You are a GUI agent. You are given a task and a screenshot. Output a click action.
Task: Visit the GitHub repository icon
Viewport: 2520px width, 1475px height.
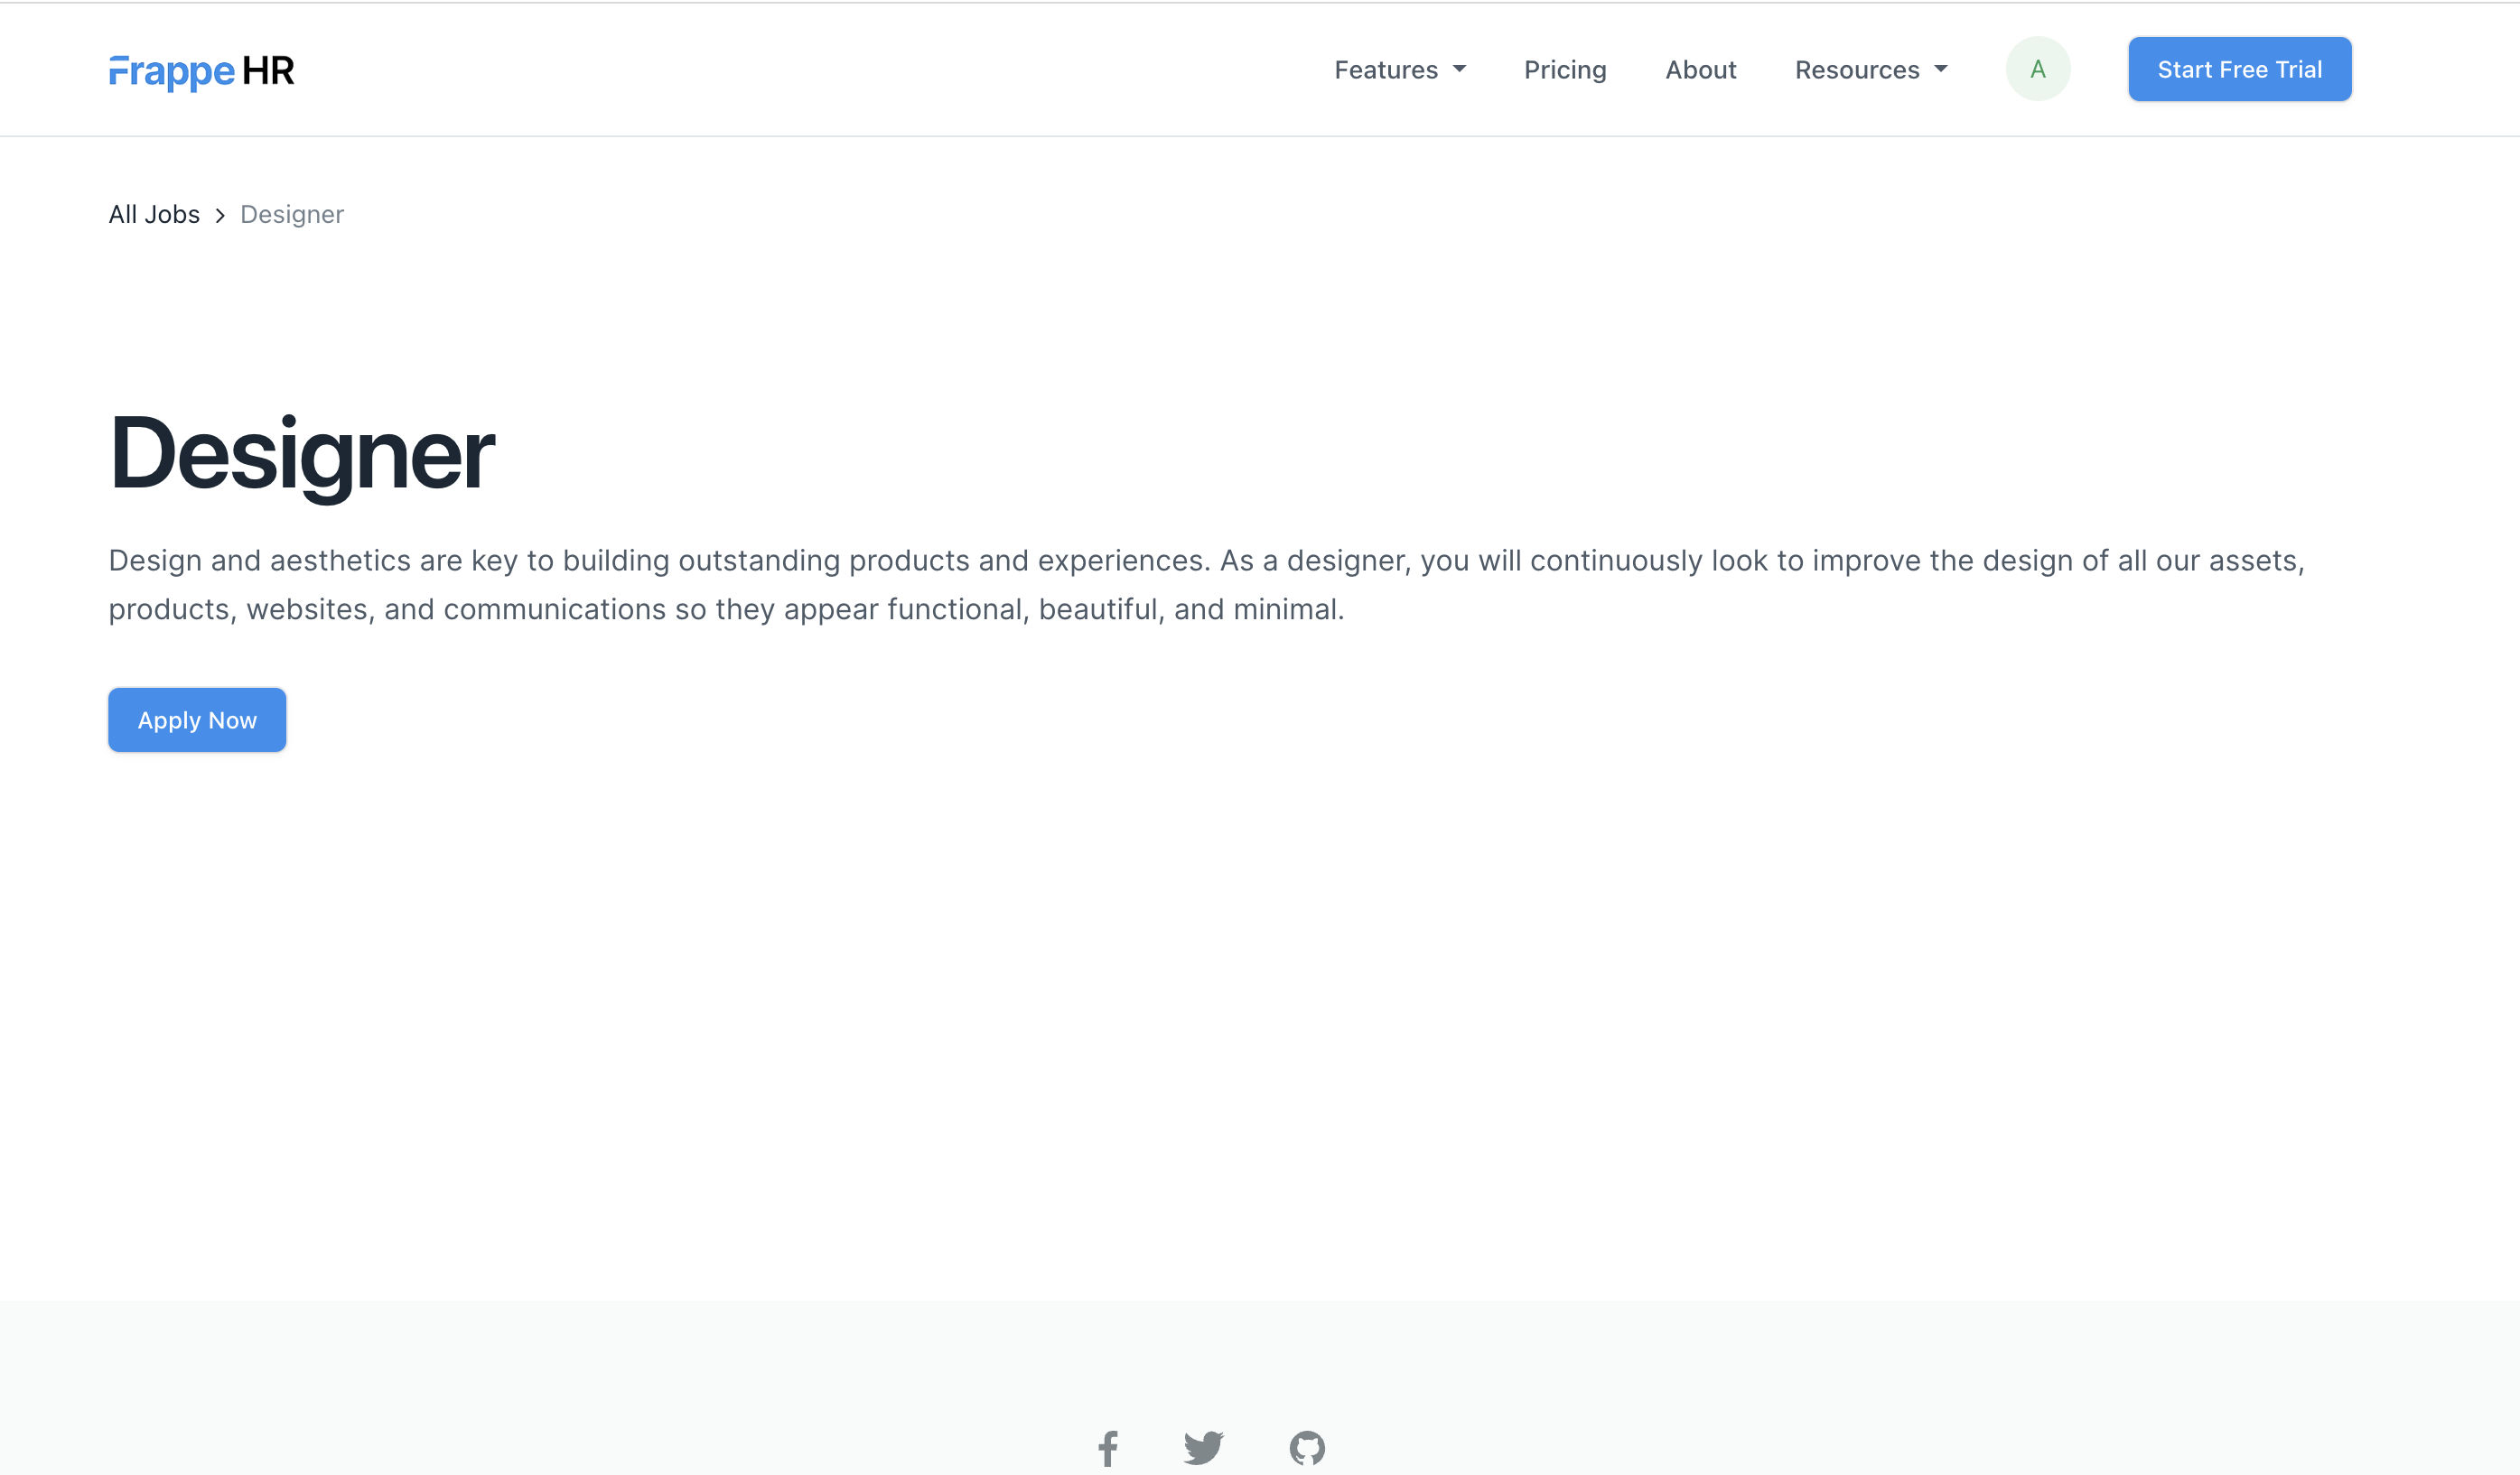click(x=1308, y=1448)
